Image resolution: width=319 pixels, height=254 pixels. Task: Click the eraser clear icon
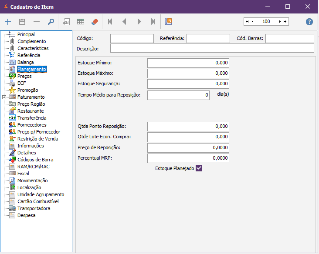click(x=95, y=21)
